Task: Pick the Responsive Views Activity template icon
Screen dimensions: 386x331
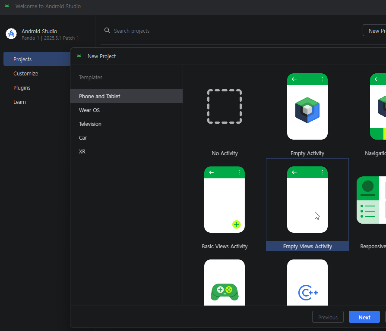Action: click(372, 200)
